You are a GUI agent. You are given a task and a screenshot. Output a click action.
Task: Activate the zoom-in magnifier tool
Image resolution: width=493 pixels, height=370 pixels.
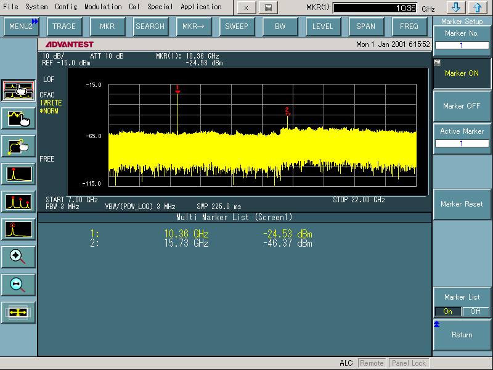[x=17, y=257]
